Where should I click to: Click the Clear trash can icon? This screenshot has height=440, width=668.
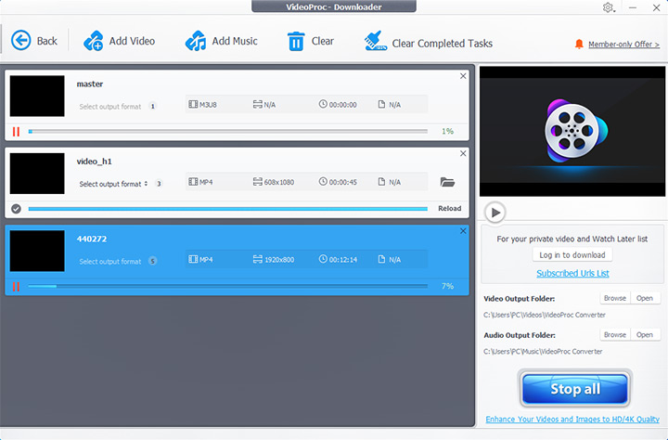[x=296, y=42]
